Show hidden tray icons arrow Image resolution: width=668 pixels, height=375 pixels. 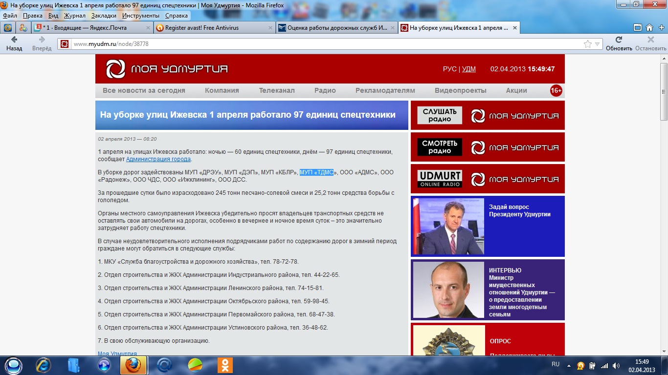click(569, 365)
